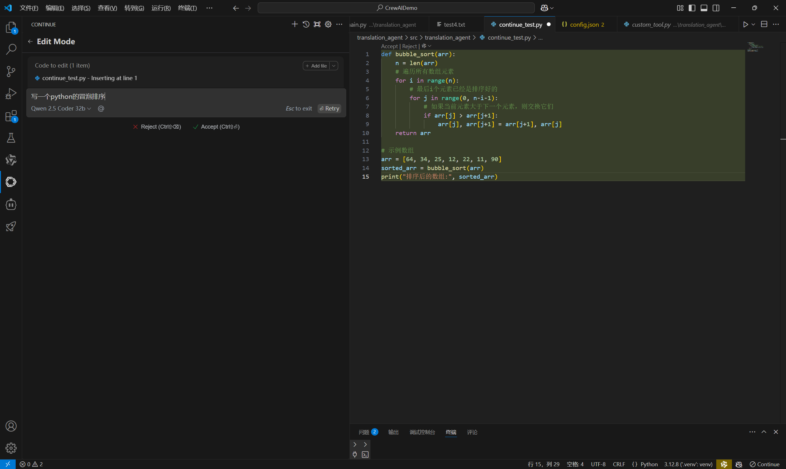Toggle secondary side bar visibility
Screen dimensions: 786x469
tap(716, 8)
